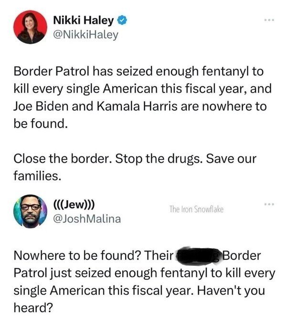
Task: Click "Nowhere to be found?" in the reply
Action: click(x=76, y=255)
